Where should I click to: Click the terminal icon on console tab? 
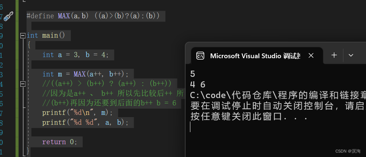200,56
